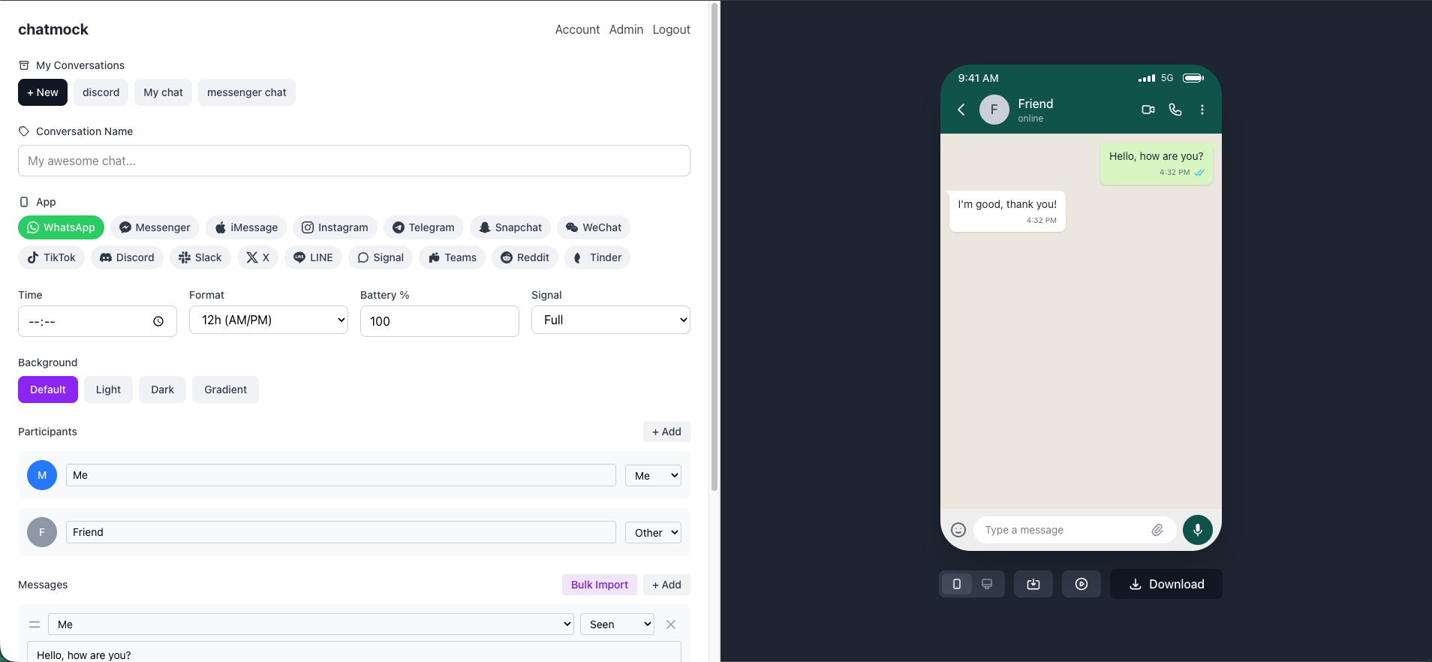The width and height of the screenshot is (1432, 662).
Task: Tap the green microphone button
Action: pos(1198,530)
